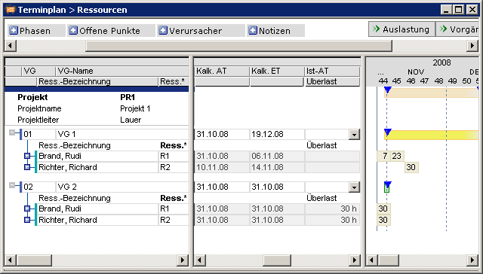Click the 2008 year label in timeline

click(441, 62)
